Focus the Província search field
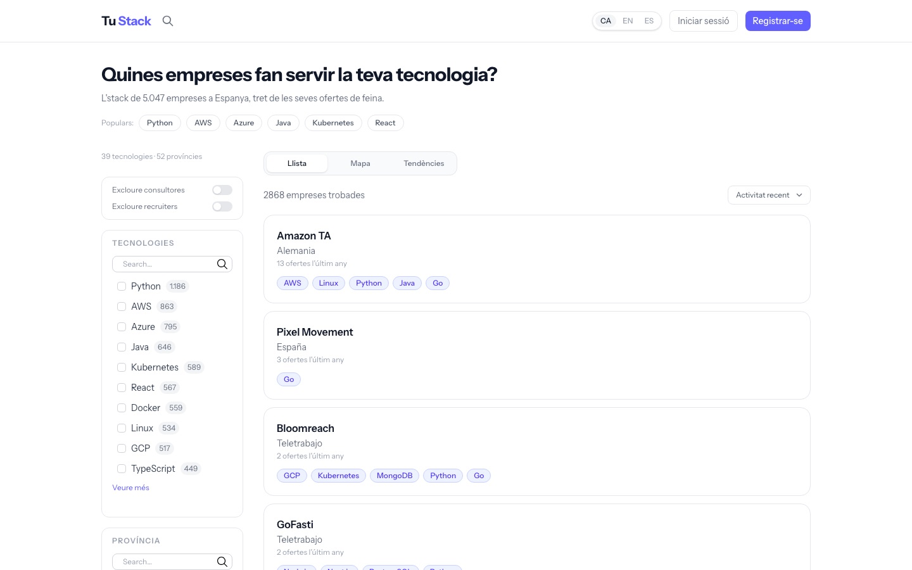912x570 pixels. (172, 562)
